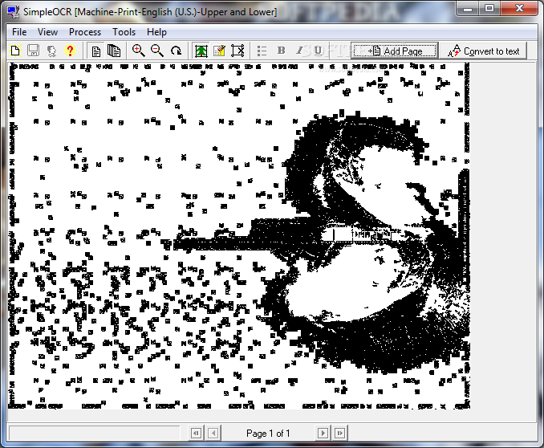Click the Add Page button
The image size is (544, 448).
point(395,51)
